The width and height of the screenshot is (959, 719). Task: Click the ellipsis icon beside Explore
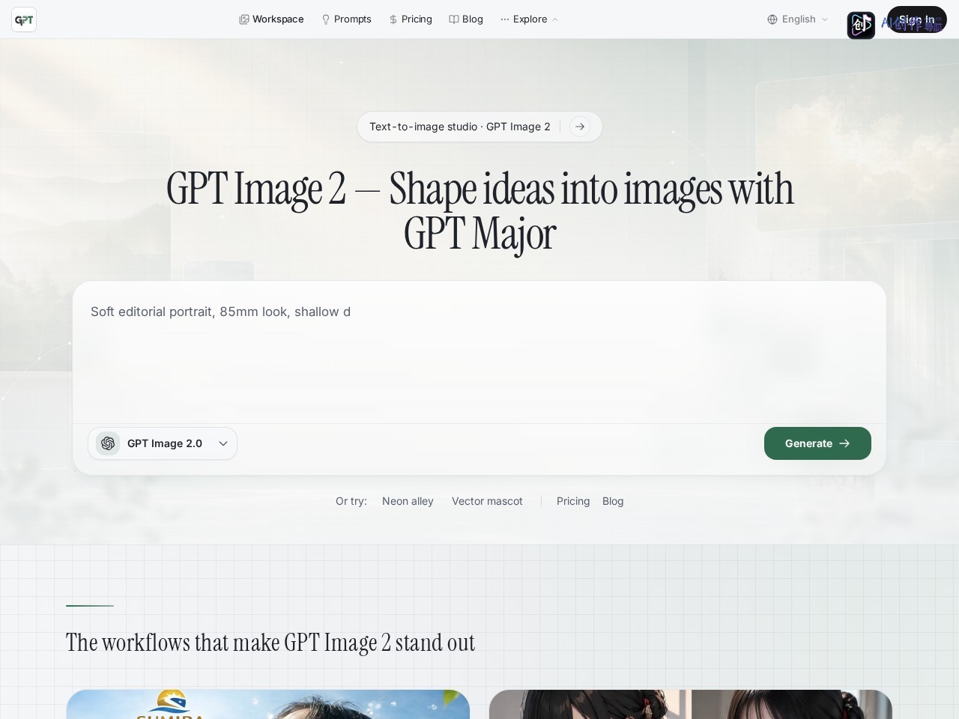pyautogui.click(x=505, y=19)
